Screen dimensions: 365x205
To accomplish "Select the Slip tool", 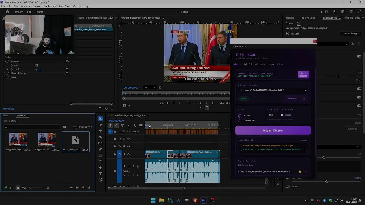I will click(100, 143).
